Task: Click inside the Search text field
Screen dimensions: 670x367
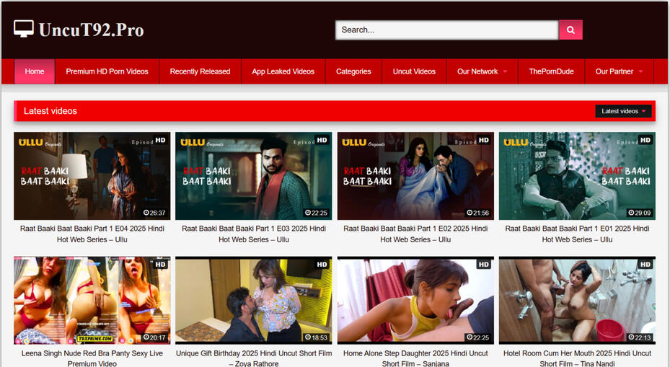Action: pos(446,30)
